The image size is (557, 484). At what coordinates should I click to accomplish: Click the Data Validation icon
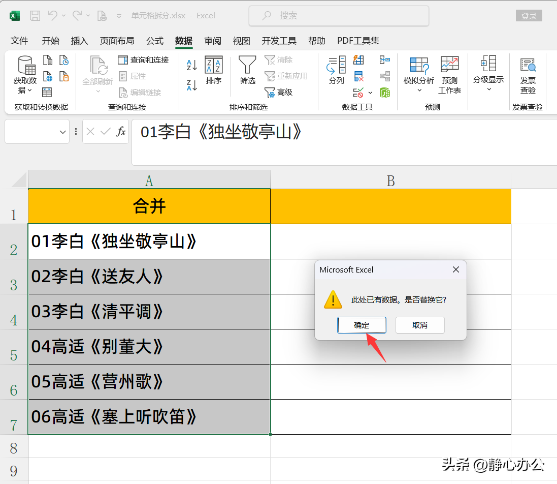pos(358,93)
